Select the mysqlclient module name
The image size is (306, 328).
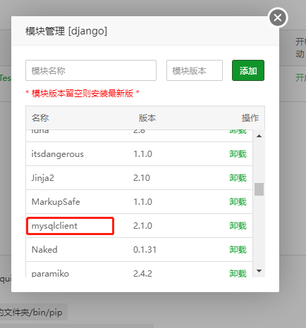coord(54,226)
